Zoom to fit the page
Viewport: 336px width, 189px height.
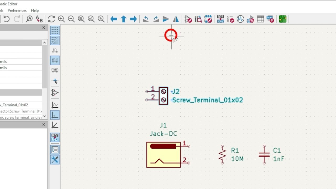pyautogui.click(x=81, y=19)
